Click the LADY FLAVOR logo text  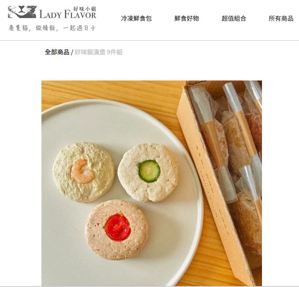68,14
